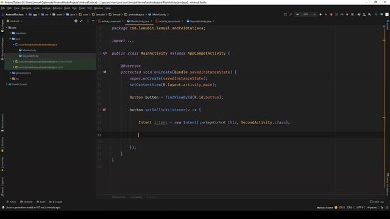
Task: Select the app run configuration dropdown
Action: 306,15
